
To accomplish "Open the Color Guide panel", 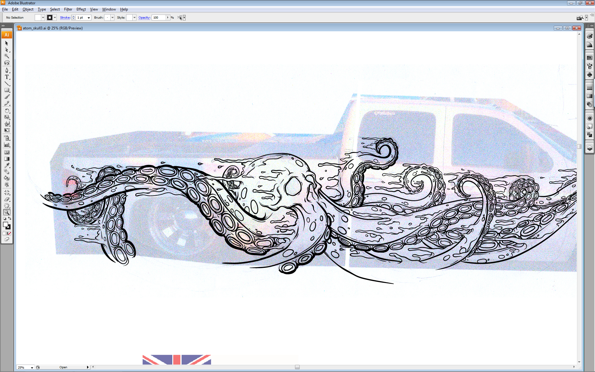I will tap(589, 45).
